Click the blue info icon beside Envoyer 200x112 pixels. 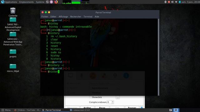tap(142, 108)
